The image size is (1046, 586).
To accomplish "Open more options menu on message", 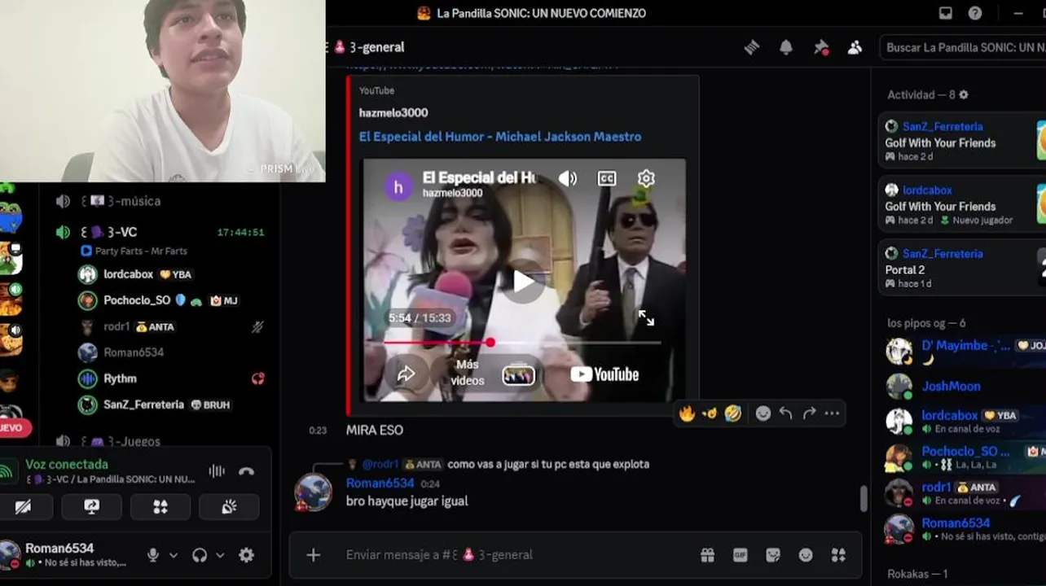I will pyautogui.click(x=832, y=413).
